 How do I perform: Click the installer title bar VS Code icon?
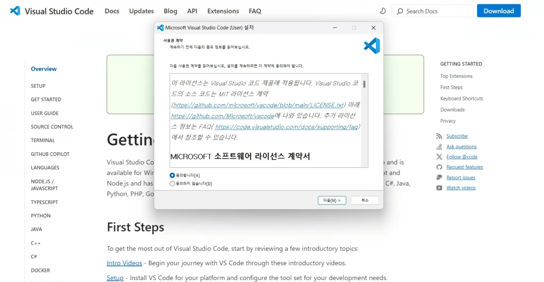click(x=160, y=28)
